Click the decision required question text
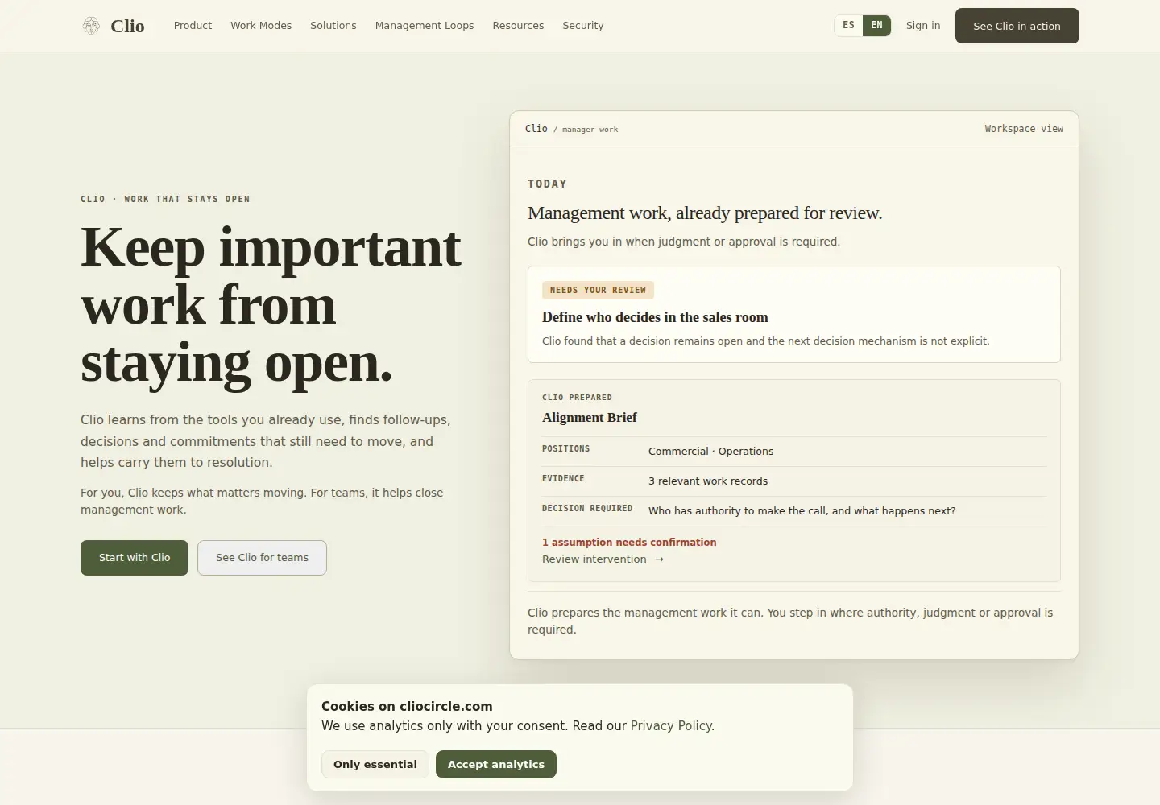The width and height of the screenshot is (1160, 805). click(x=802, y=511)
